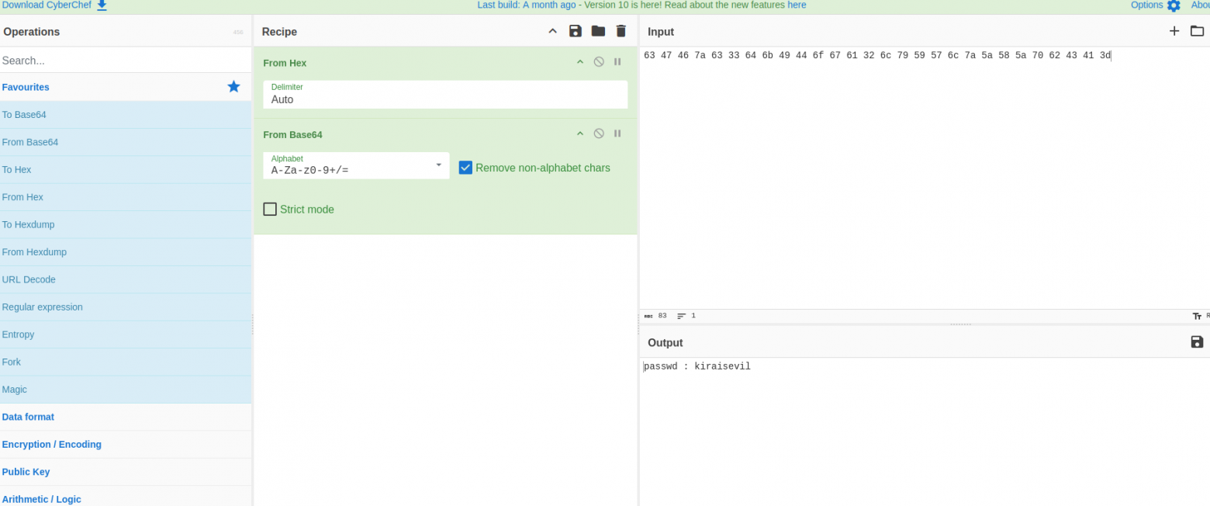Click the Favourites star icon
This screenshot has width=1210, height=506.
point(233,86)
